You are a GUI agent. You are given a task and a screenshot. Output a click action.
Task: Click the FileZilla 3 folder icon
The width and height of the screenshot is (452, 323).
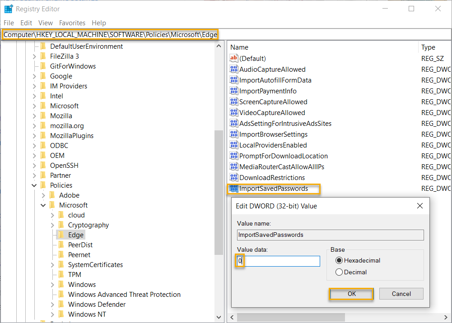point(43,56)
